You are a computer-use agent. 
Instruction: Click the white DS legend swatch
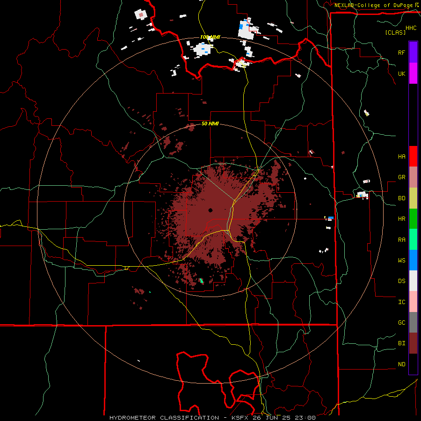click(x=413, y=281)
